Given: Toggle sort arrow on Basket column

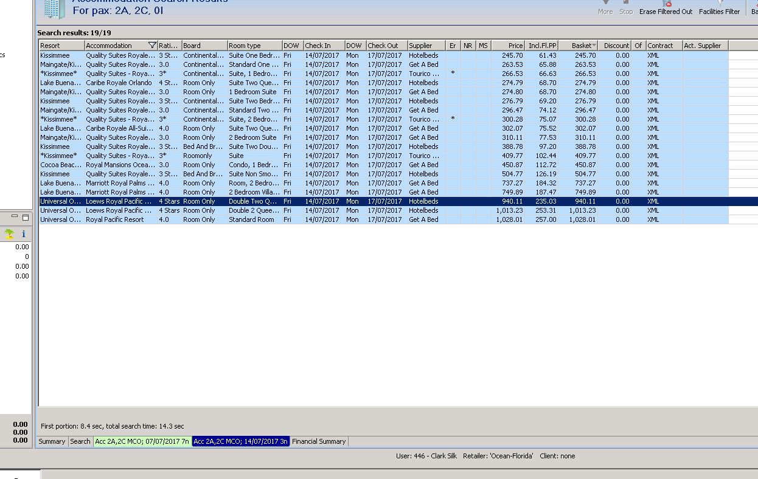Looking at the screenshot, I should (x=594, y=46).
